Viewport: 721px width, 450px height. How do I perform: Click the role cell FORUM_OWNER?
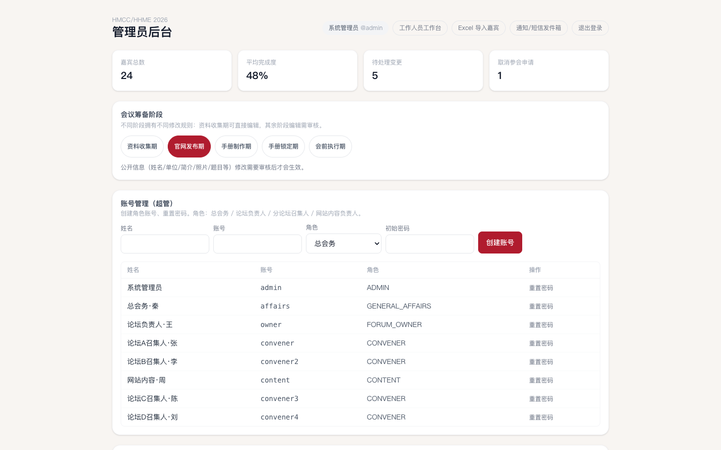pyautogui.click(x=394, y=324)
